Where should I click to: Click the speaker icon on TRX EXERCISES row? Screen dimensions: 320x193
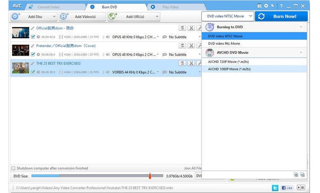pyautogui.click(x=108, y=72)
